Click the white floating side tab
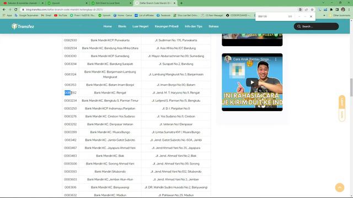The width and height of the screenshot is (353, 198). (x=342, y=115)
